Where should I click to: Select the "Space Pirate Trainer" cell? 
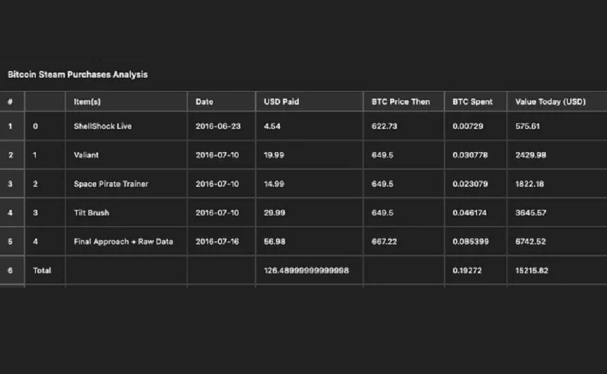(x=111, y=184)
